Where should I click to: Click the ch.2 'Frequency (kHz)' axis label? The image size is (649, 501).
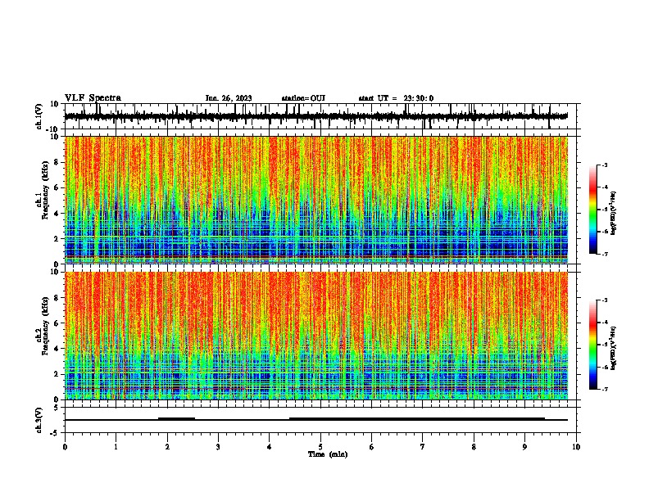[45, 326]
